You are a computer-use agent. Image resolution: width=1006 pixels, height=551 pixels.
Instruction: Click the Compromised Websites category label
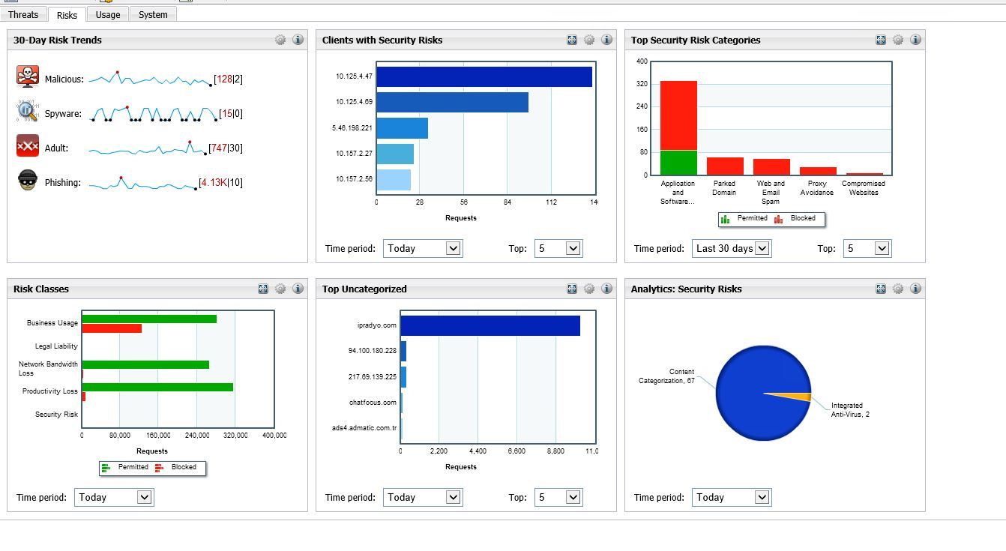point(864,188)
